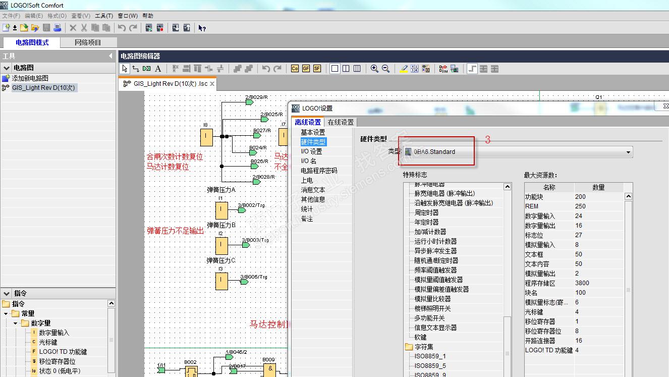Pick the connect wiring tool
Viewport: 669px width, 377px height.
pyautogui.click(x=136, y=69)
